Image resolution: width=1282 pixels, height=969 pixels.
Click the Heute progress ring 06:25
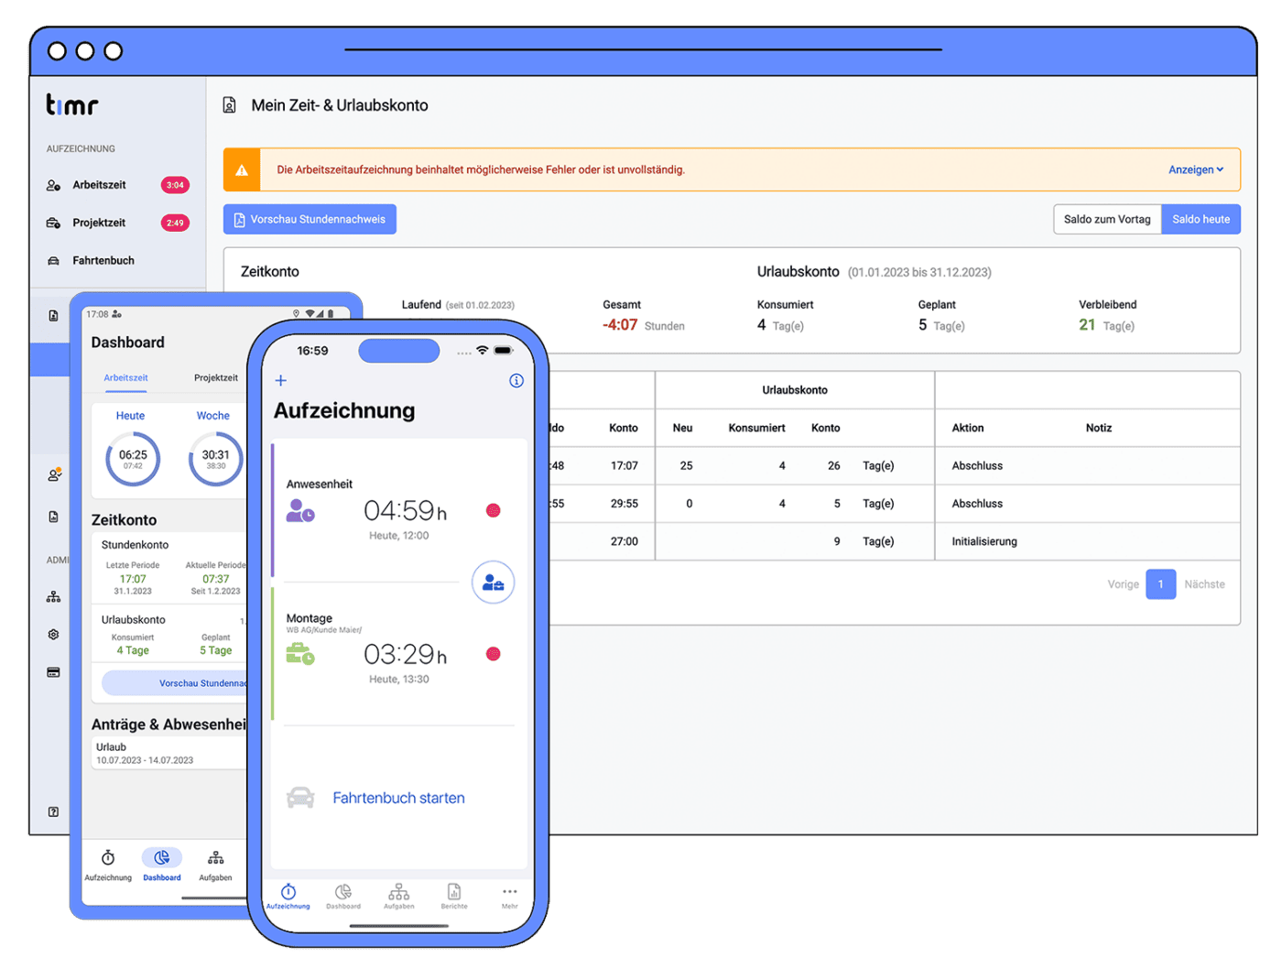tap(133, 459)
